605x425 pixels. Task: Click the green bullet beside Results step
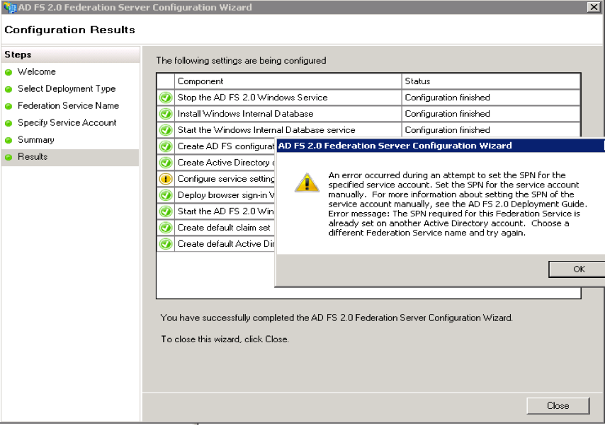coord(9,157)
